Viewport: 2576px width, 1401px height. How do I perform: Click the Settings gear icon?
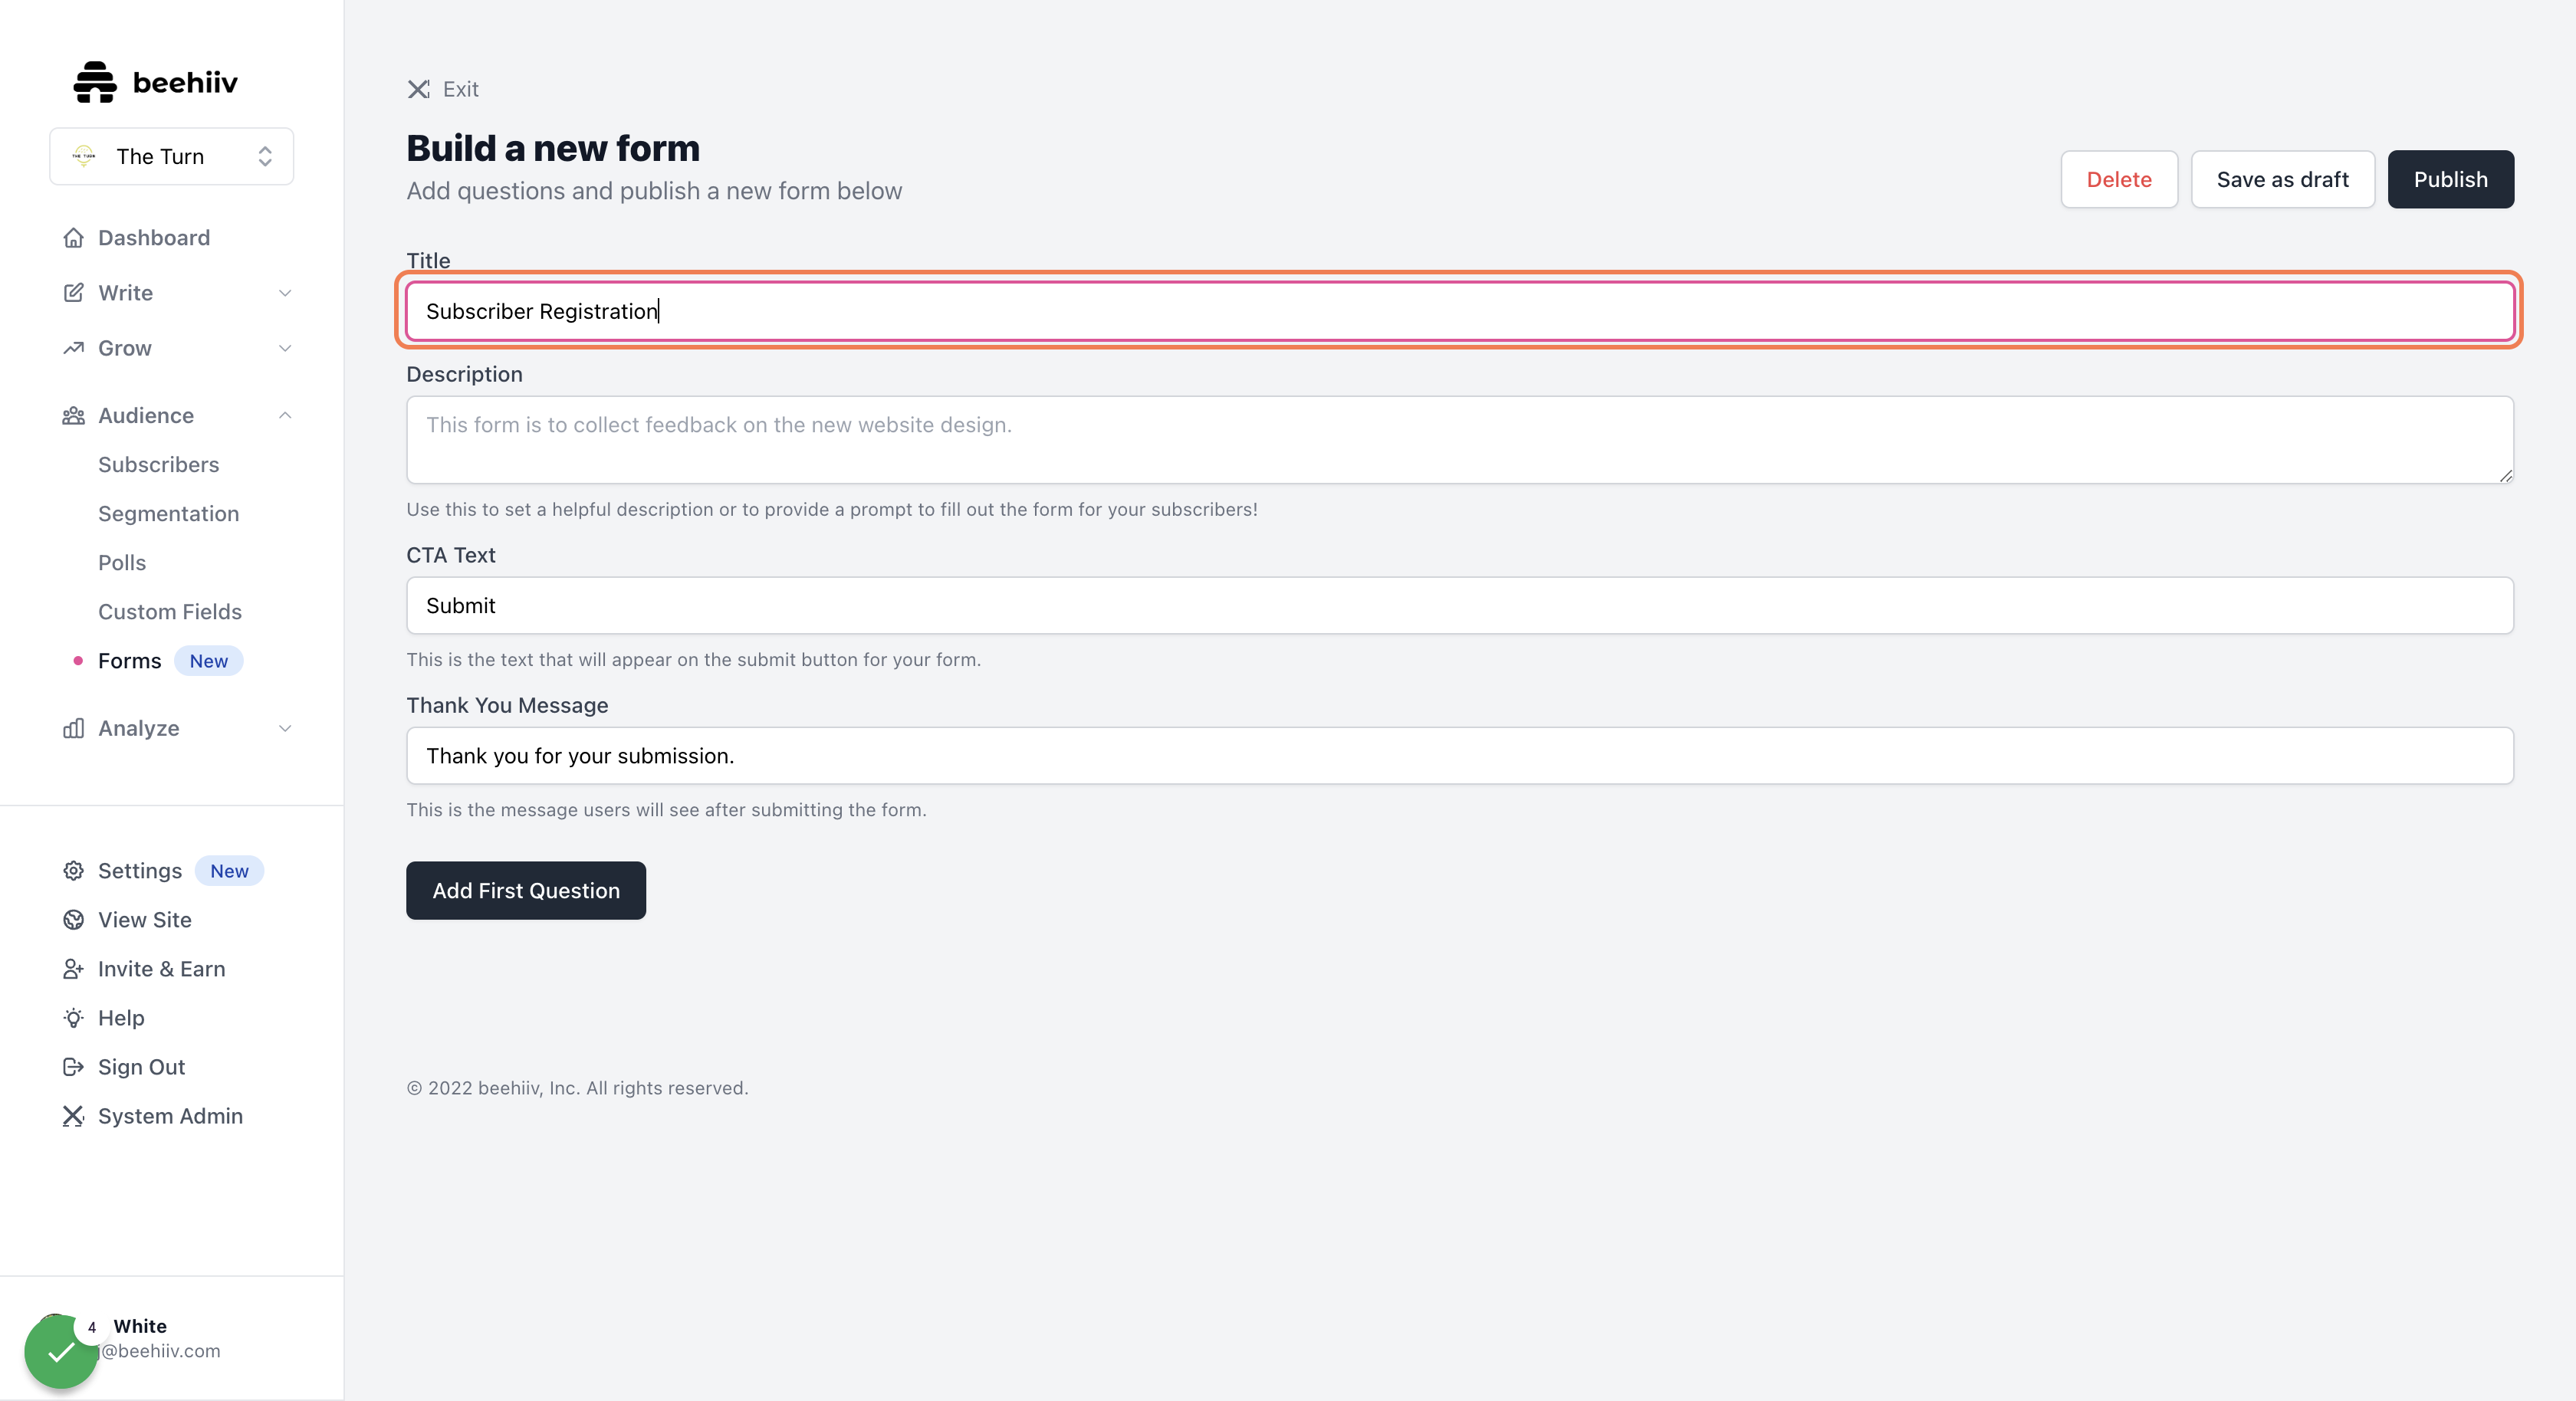point(73,871)
